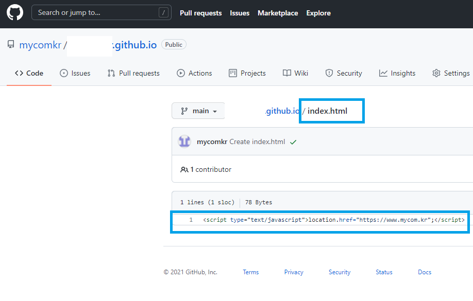Click the Wiki book icon

287,73
